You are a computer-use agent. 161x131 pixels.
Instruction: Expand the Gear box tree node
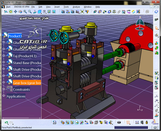tap(4, 82)
